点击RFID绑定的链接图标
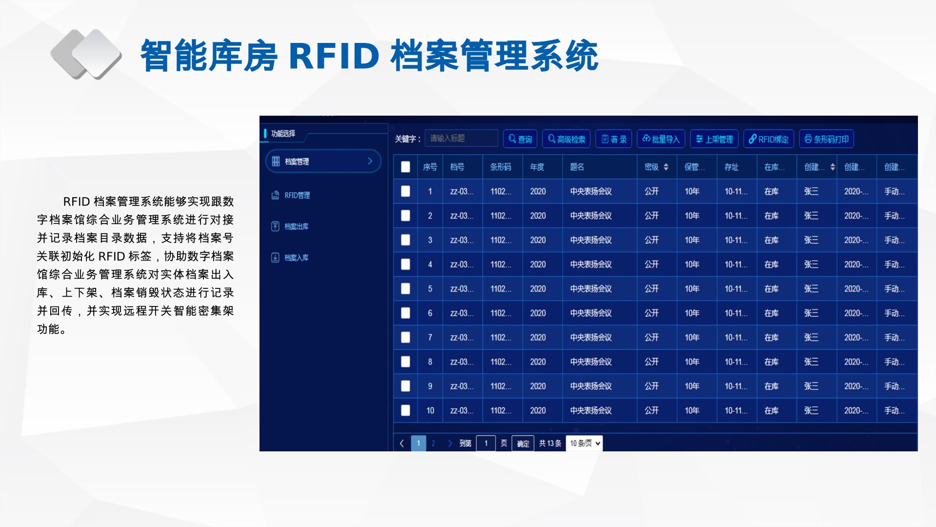936x527 pixels. coord(753,139)
